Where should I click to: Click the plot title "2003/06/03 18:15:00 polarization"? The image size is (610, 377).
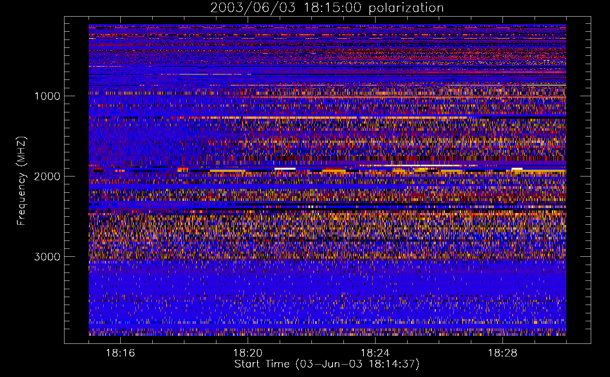[x=327, y=8]
